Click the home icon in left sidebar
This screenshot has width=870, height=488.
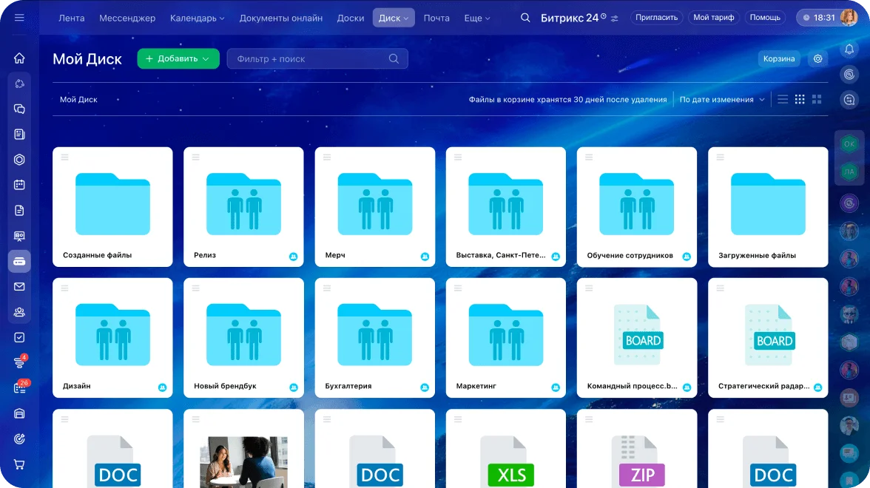tap(19, 58)
